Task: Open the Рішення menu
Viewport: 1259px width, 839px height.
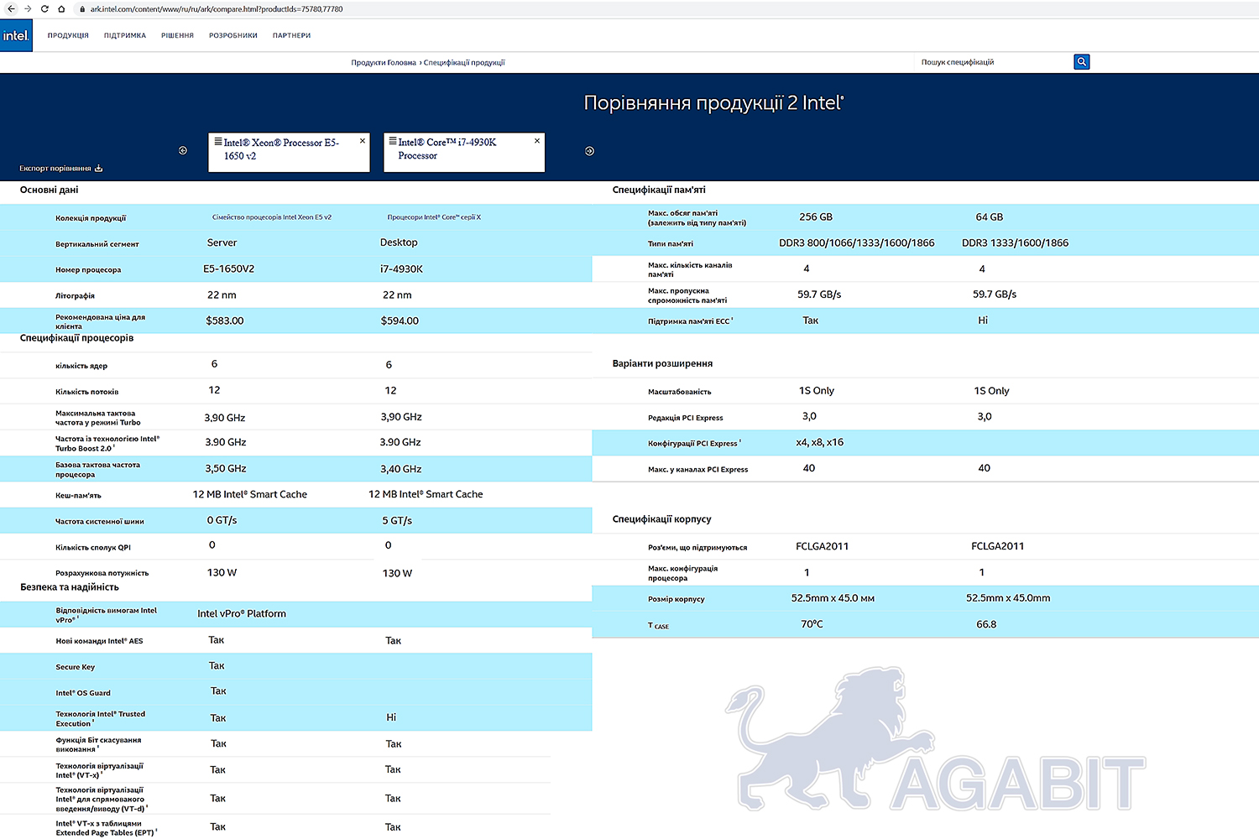Action: pos(177,36)
